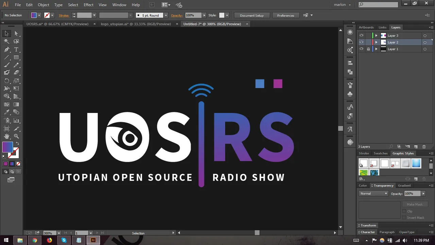The width and height of the screenshot is (435, 245).
Task: Click Layer 3 target circle
Action: pos(425,36)
